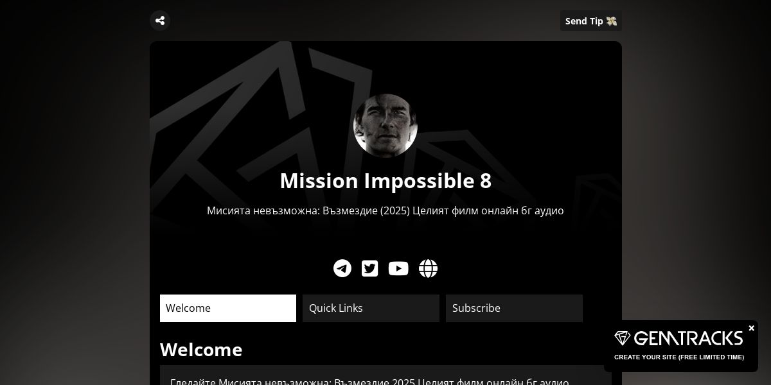
Task: Switch to the Quick Links tab
Action: click(x=371, y=308)
